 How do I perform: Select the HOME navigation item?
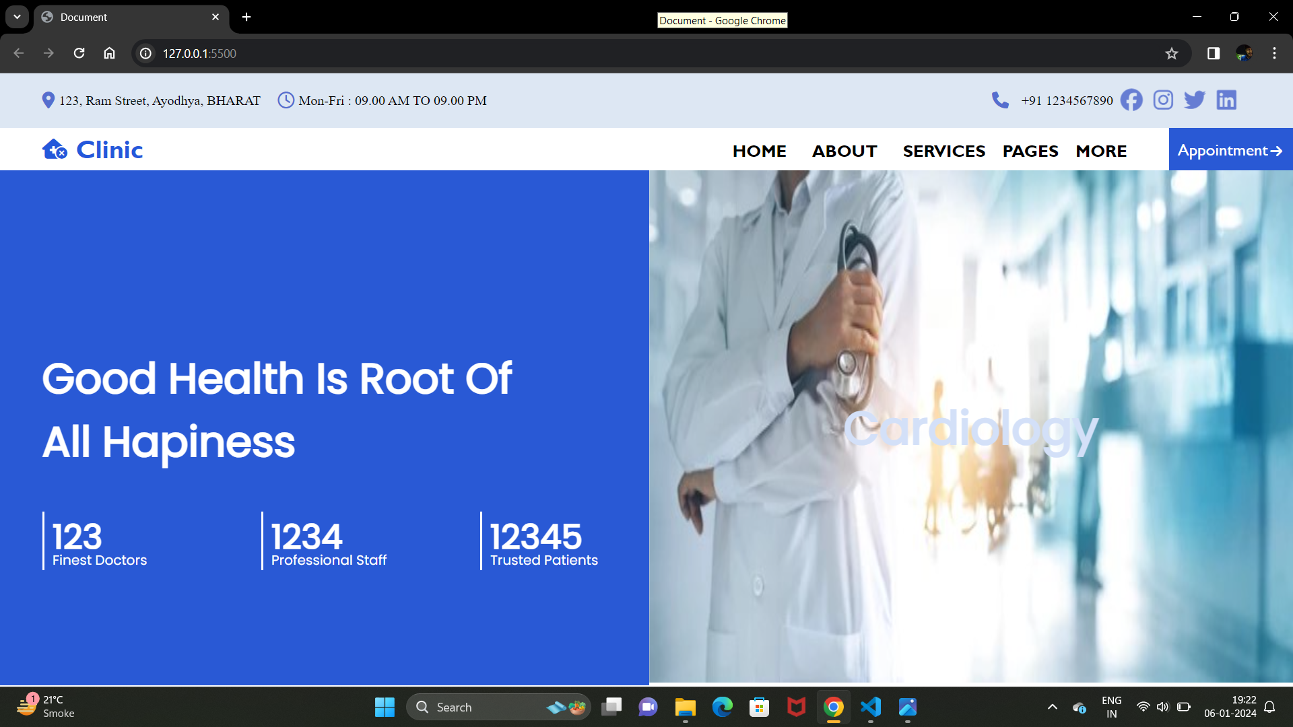(760, 151)
